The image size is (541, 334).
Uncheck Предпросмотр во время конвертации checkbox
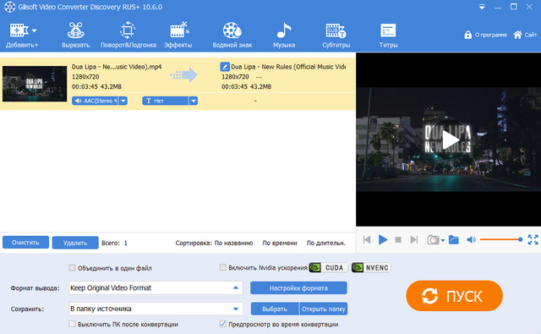coord(223,324)
